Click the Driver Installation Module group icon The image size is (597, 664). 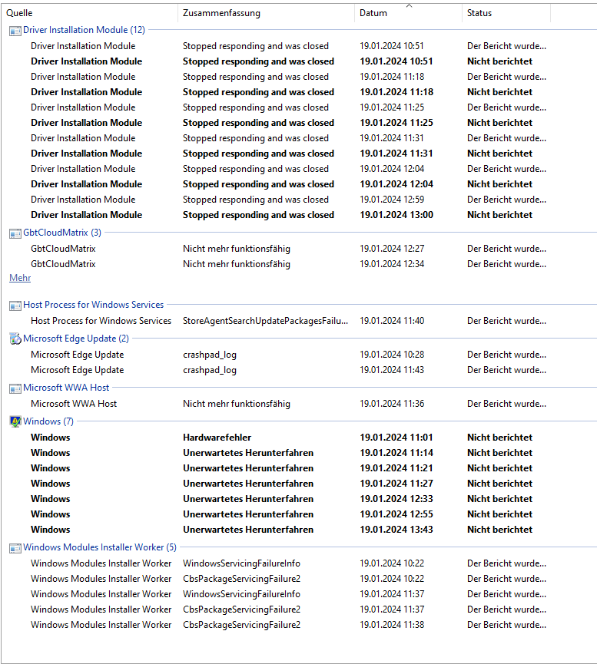(15, 31)
